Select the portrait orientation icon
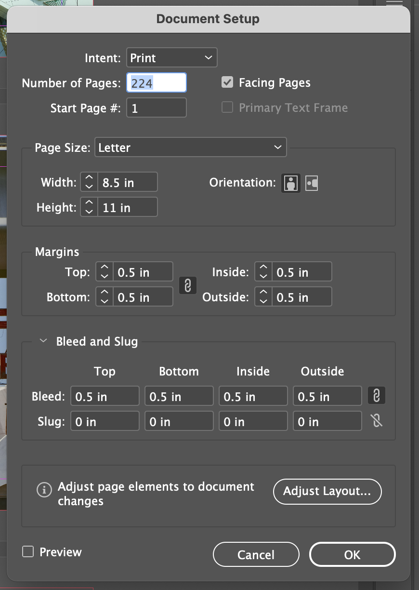The image size is (419, 590). pyautogui.click(x=290, y=183)
